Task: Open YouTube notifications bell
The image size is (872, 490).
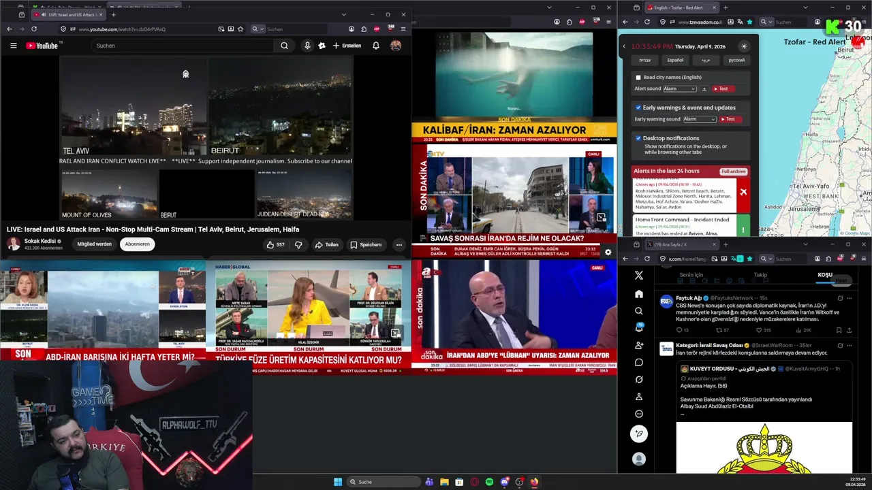Action: click(x=375, y=46)
